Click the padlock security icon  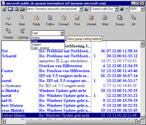[x=4, y=9]
